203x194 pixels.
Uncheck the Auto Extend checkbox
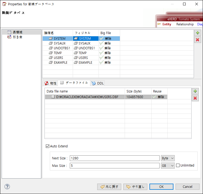coord(47,146)
